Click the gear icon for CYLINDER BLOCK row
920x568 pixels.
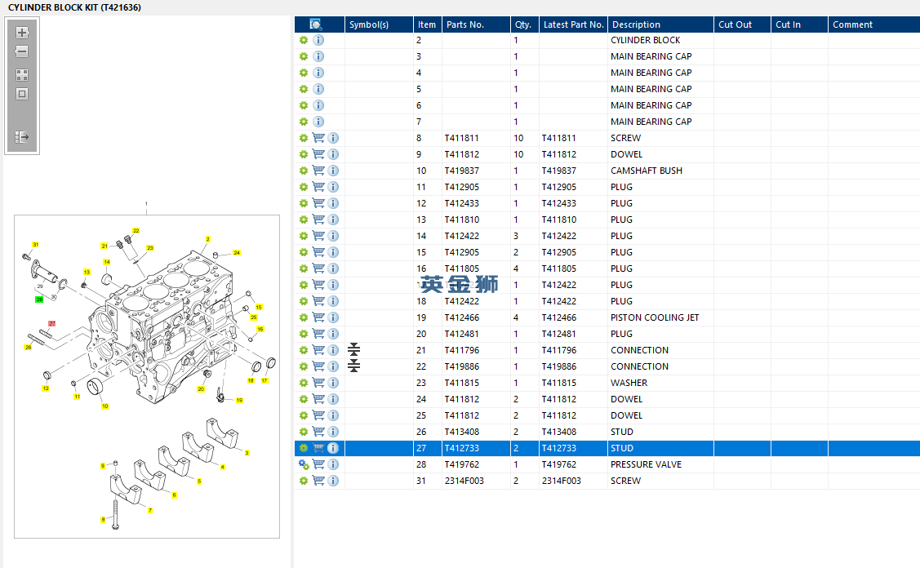[304, 40]
